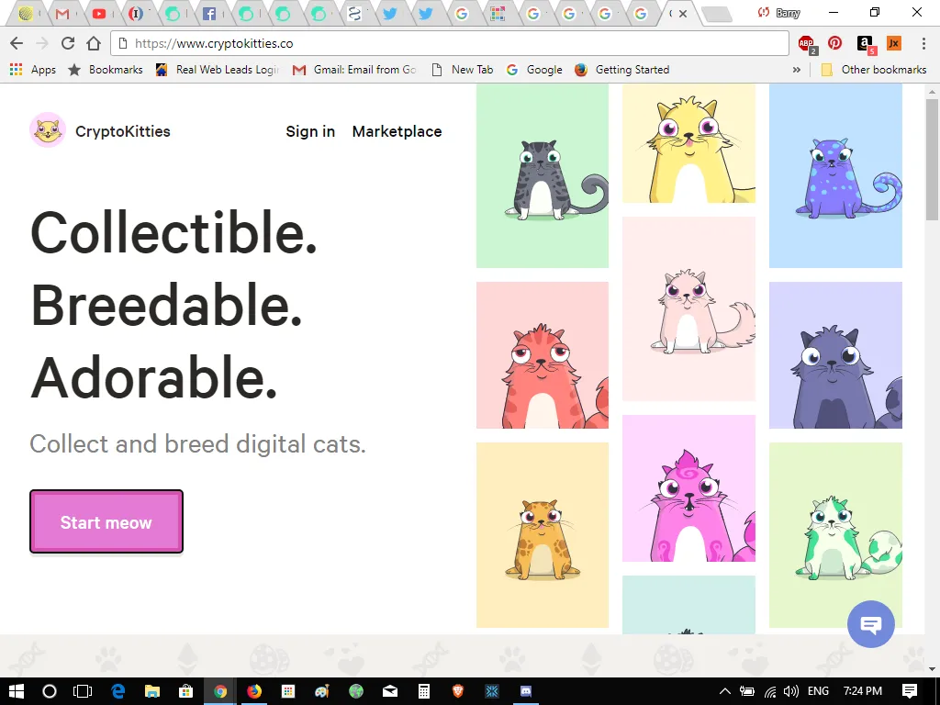Click the orange Jx extension icon
The height and width of the screenshot is (705, 940).
pyautogui.click(x=894, y=43)
